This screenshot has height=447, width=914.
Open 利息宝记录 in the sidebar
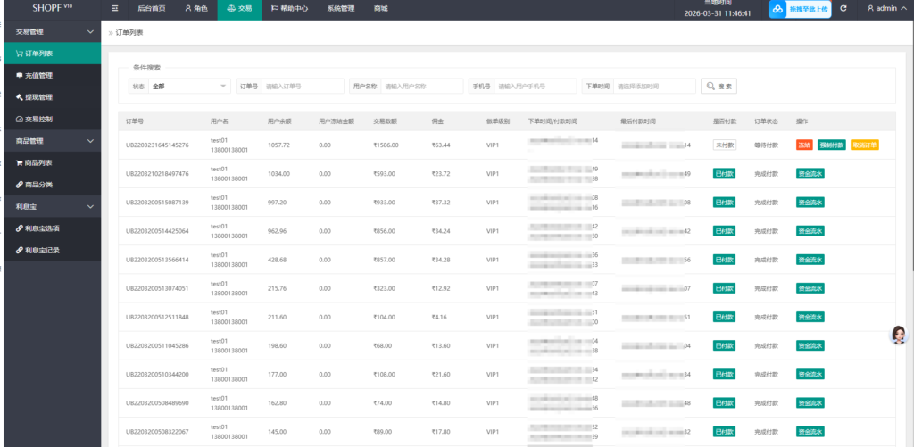42,250
